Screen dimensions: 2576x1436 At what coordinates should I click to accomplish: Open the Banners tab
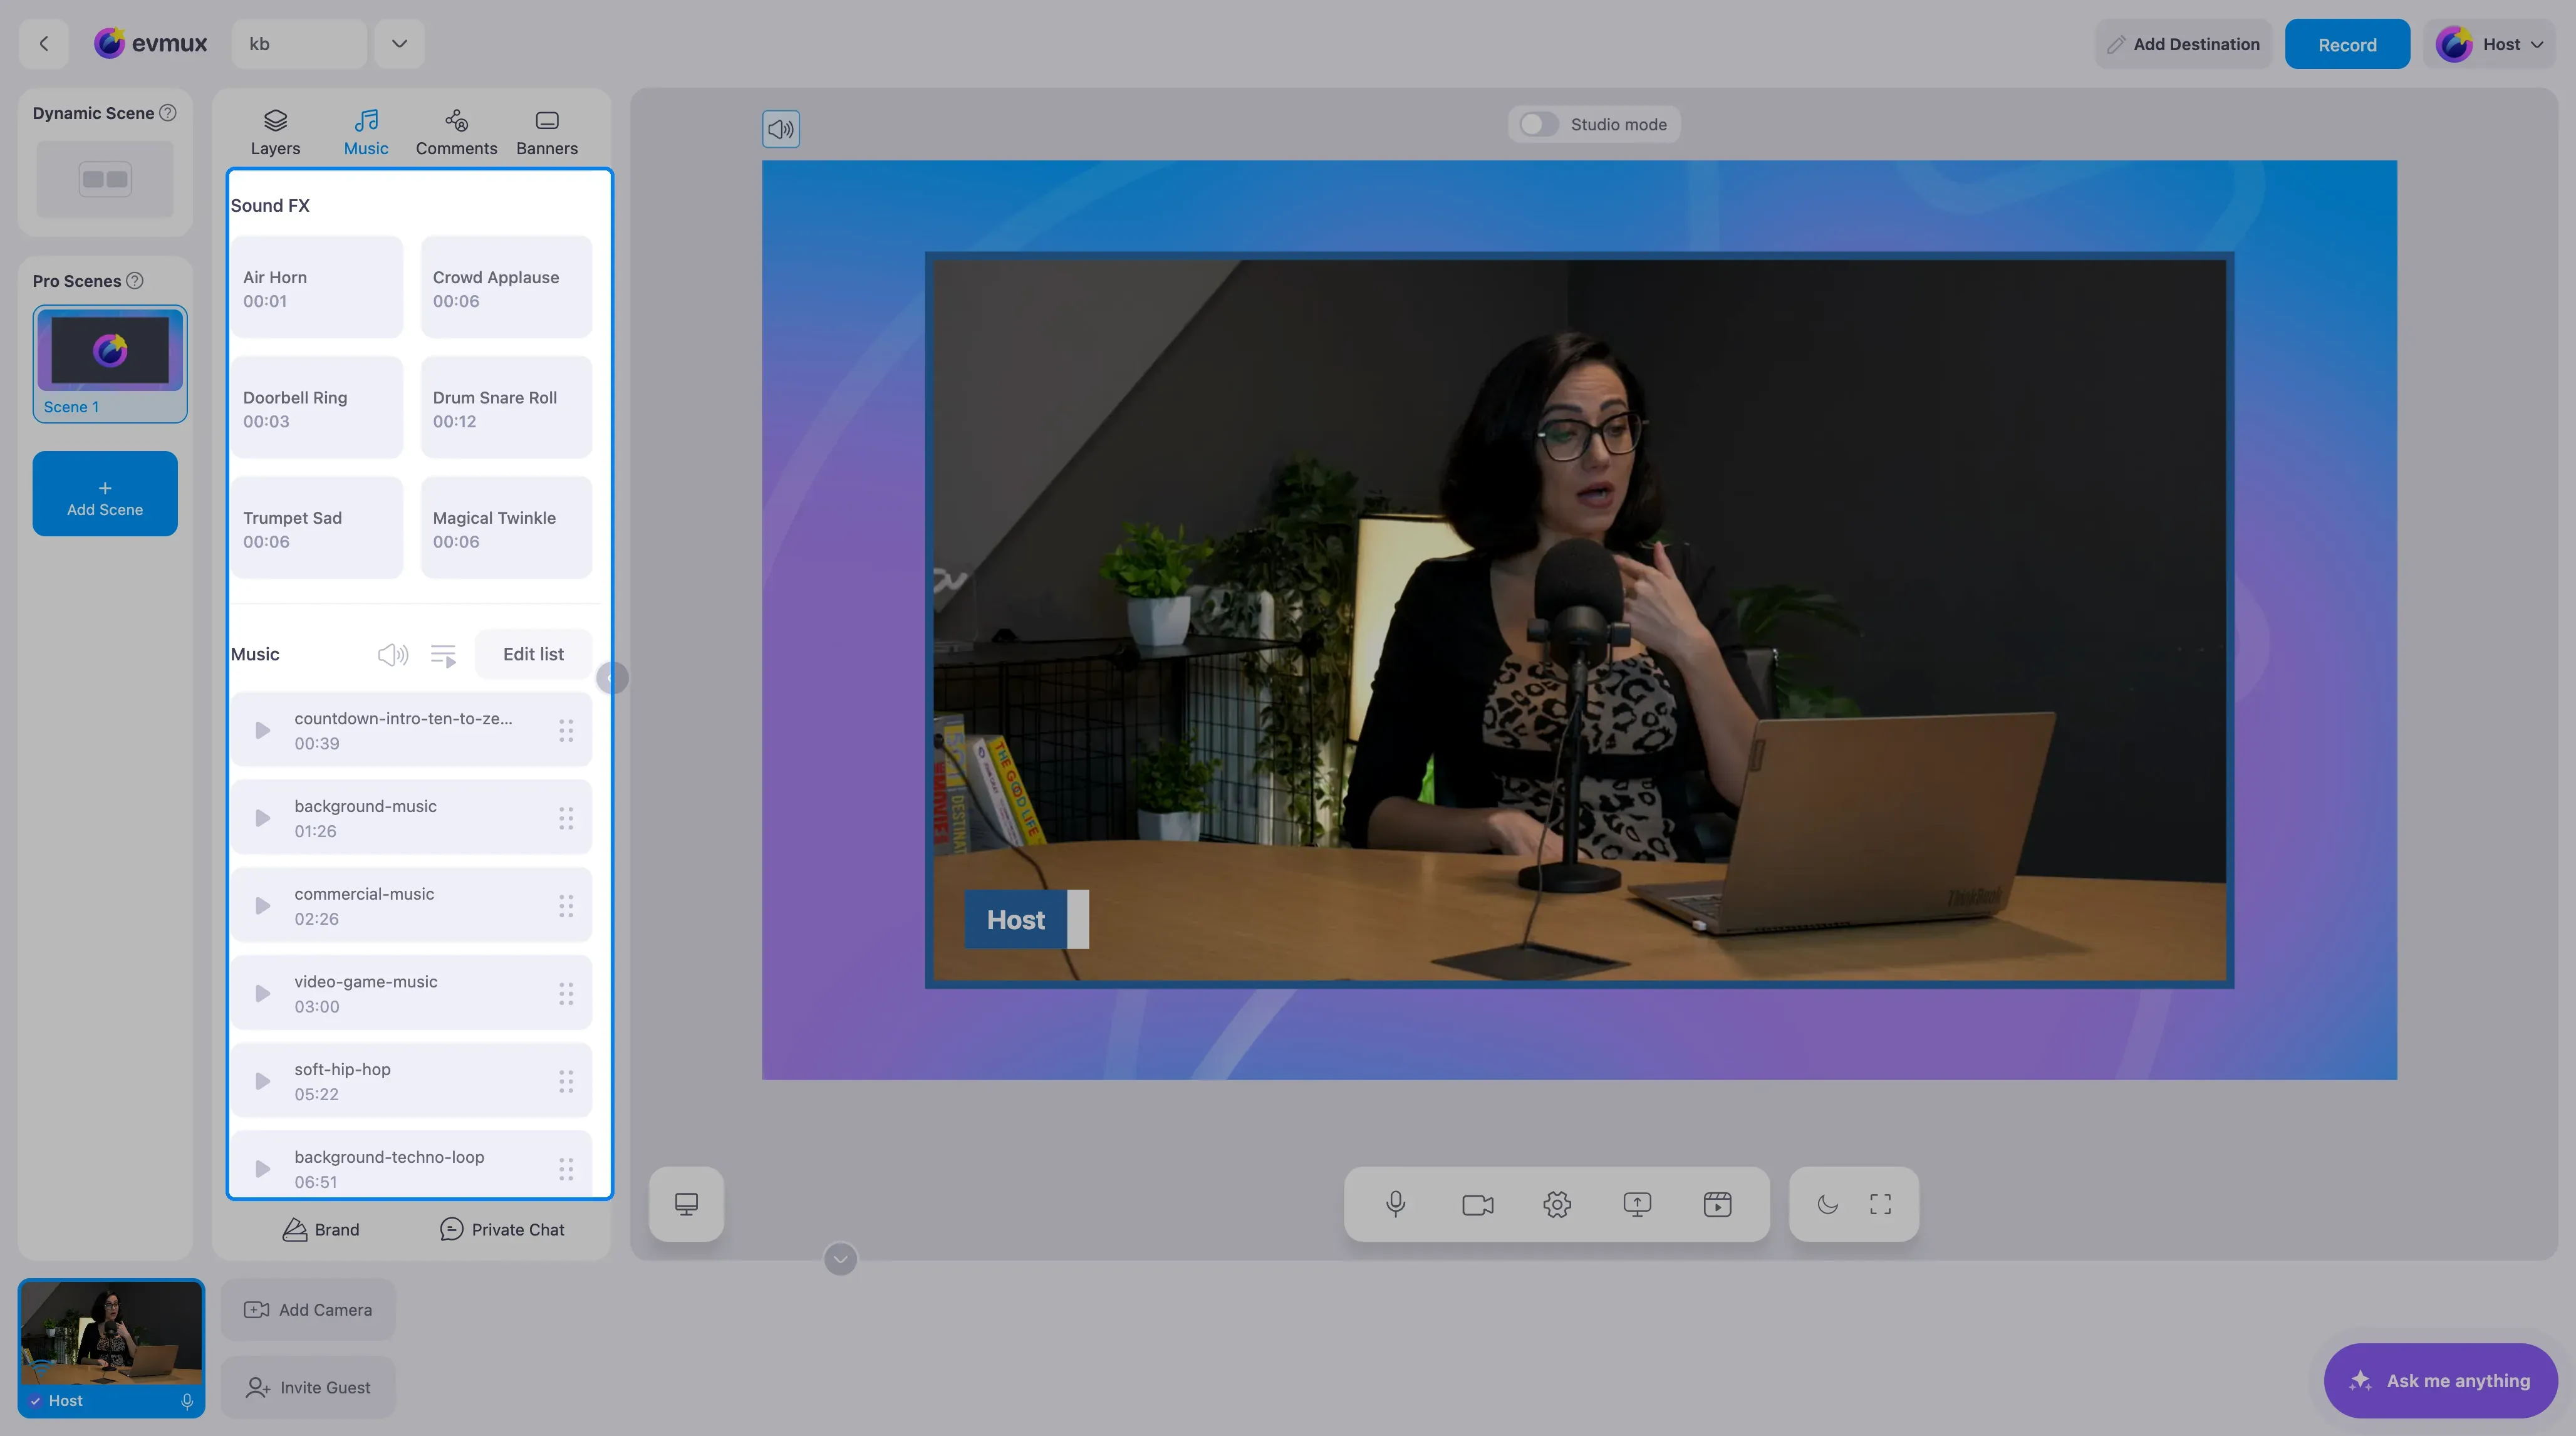pyautogui.click(x=547, y=132)
